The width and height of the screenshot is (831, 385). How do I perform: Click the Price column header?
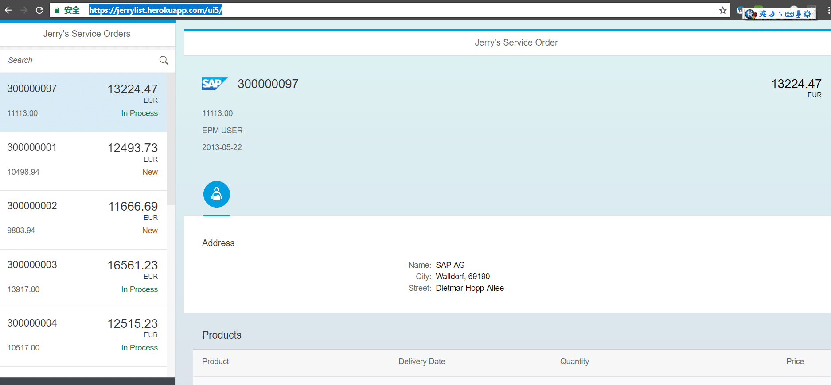(795, 362)
